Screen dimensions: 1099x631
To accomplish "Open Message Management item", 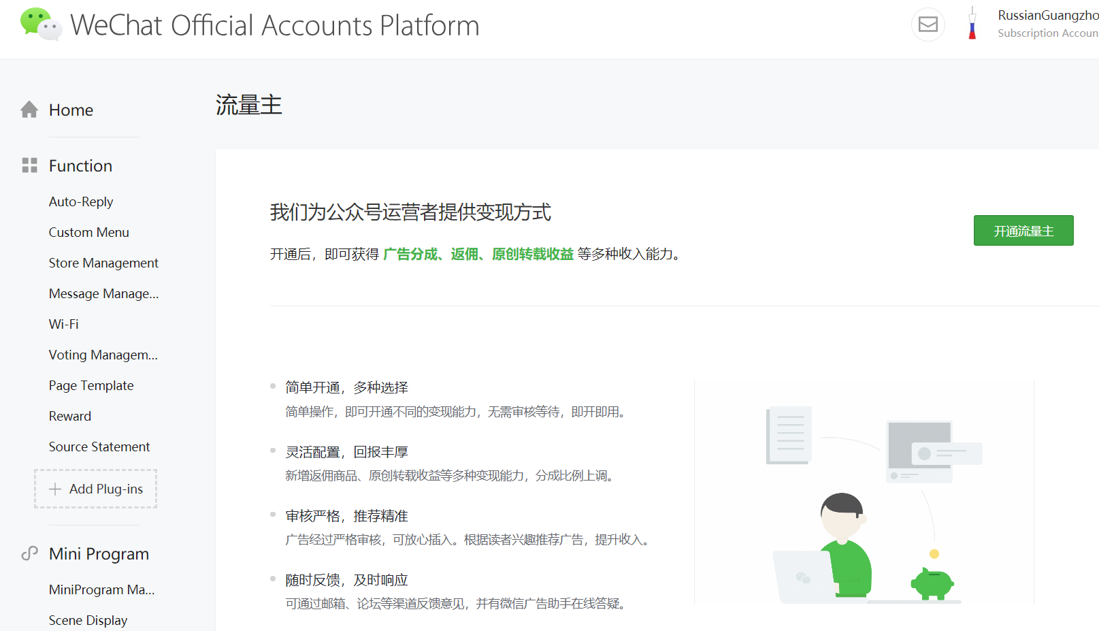I will coord(103,293).
